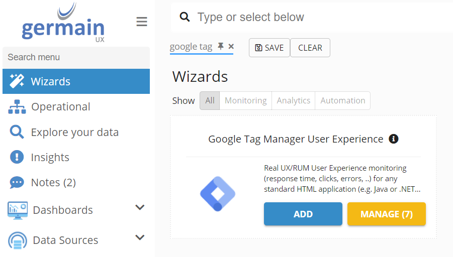Focus the Search menu field
The image size is (453, 257).
click(76, 57)
